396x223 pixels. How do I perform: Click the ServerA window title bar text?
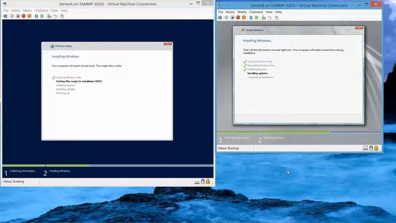[x=108, y=4]
